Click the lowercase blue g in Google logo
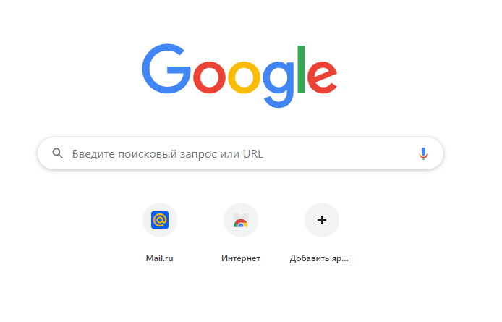Screen dimensions: 502x322 278,84
